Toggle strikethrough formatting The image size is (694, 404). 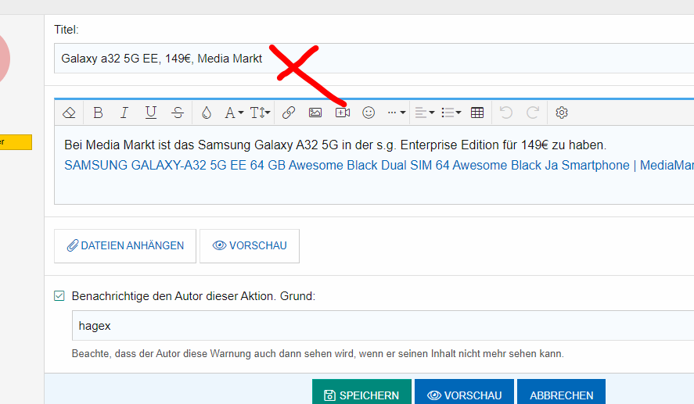pos(178,113)
